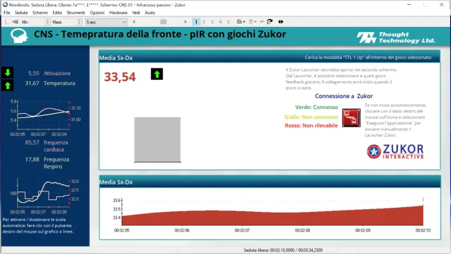Screen dimensions: 451x254
Task: Click the Min value spinner arrows
Action: pyautogui.click(x=48, y=22)
